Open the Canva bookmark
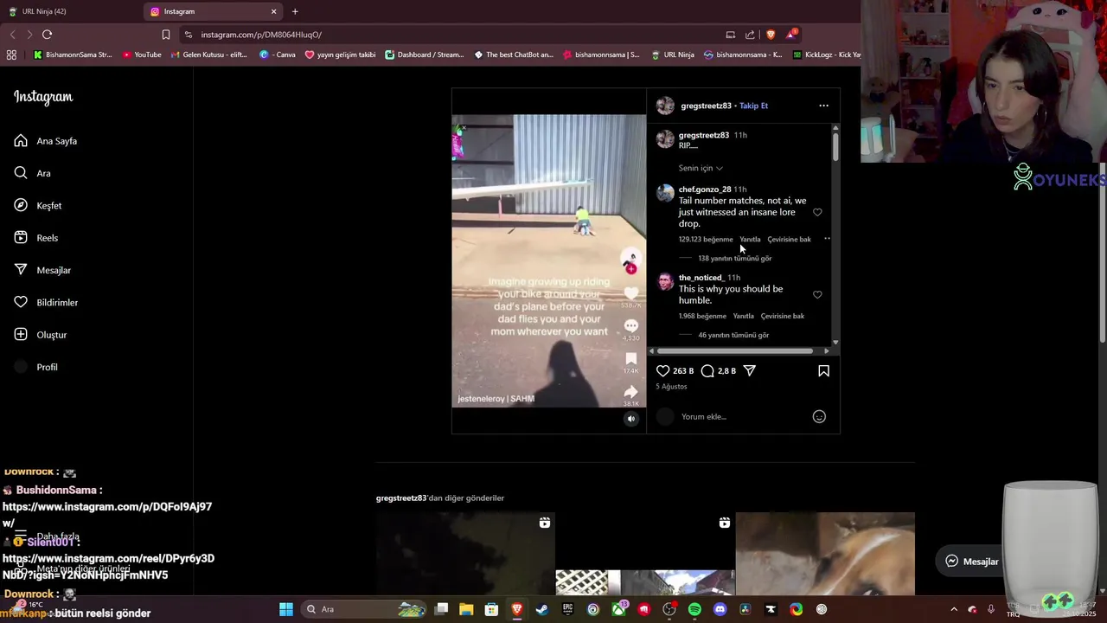Screen dimensions: 1107x623 coord(278,55)
